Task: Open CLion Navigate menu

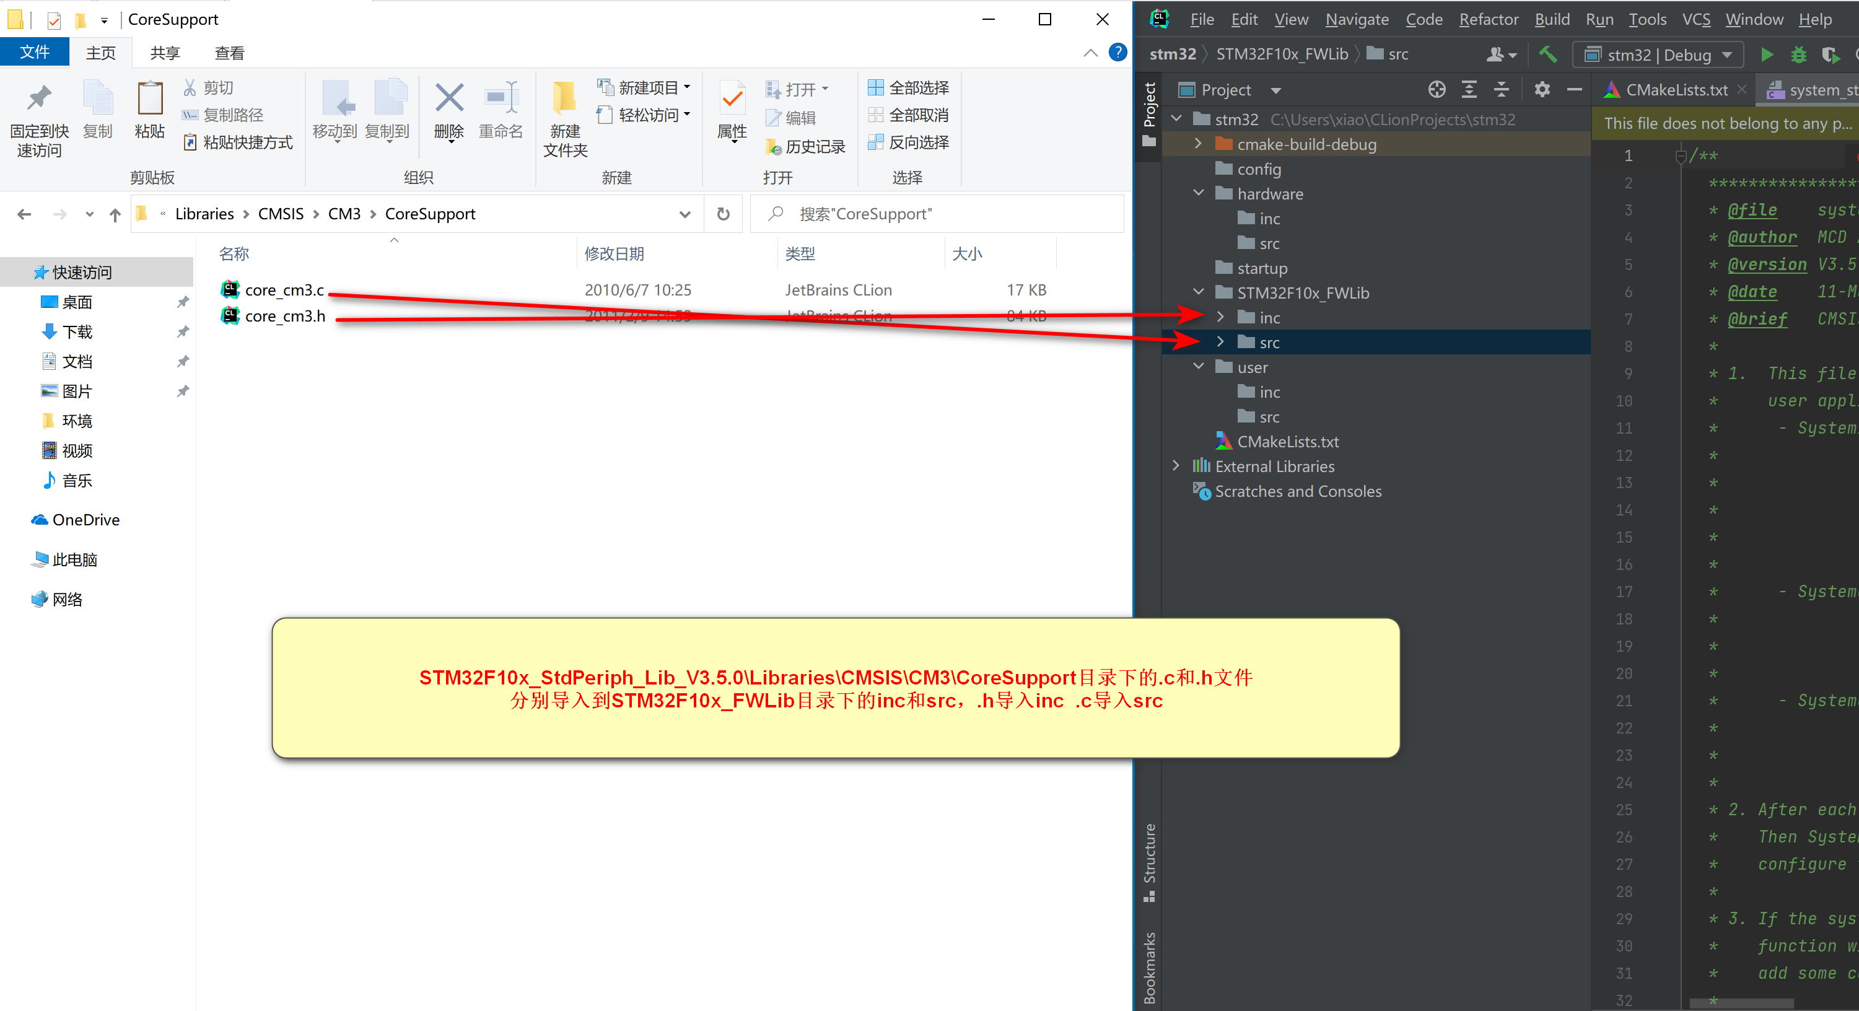Action: pos(1357,19)
